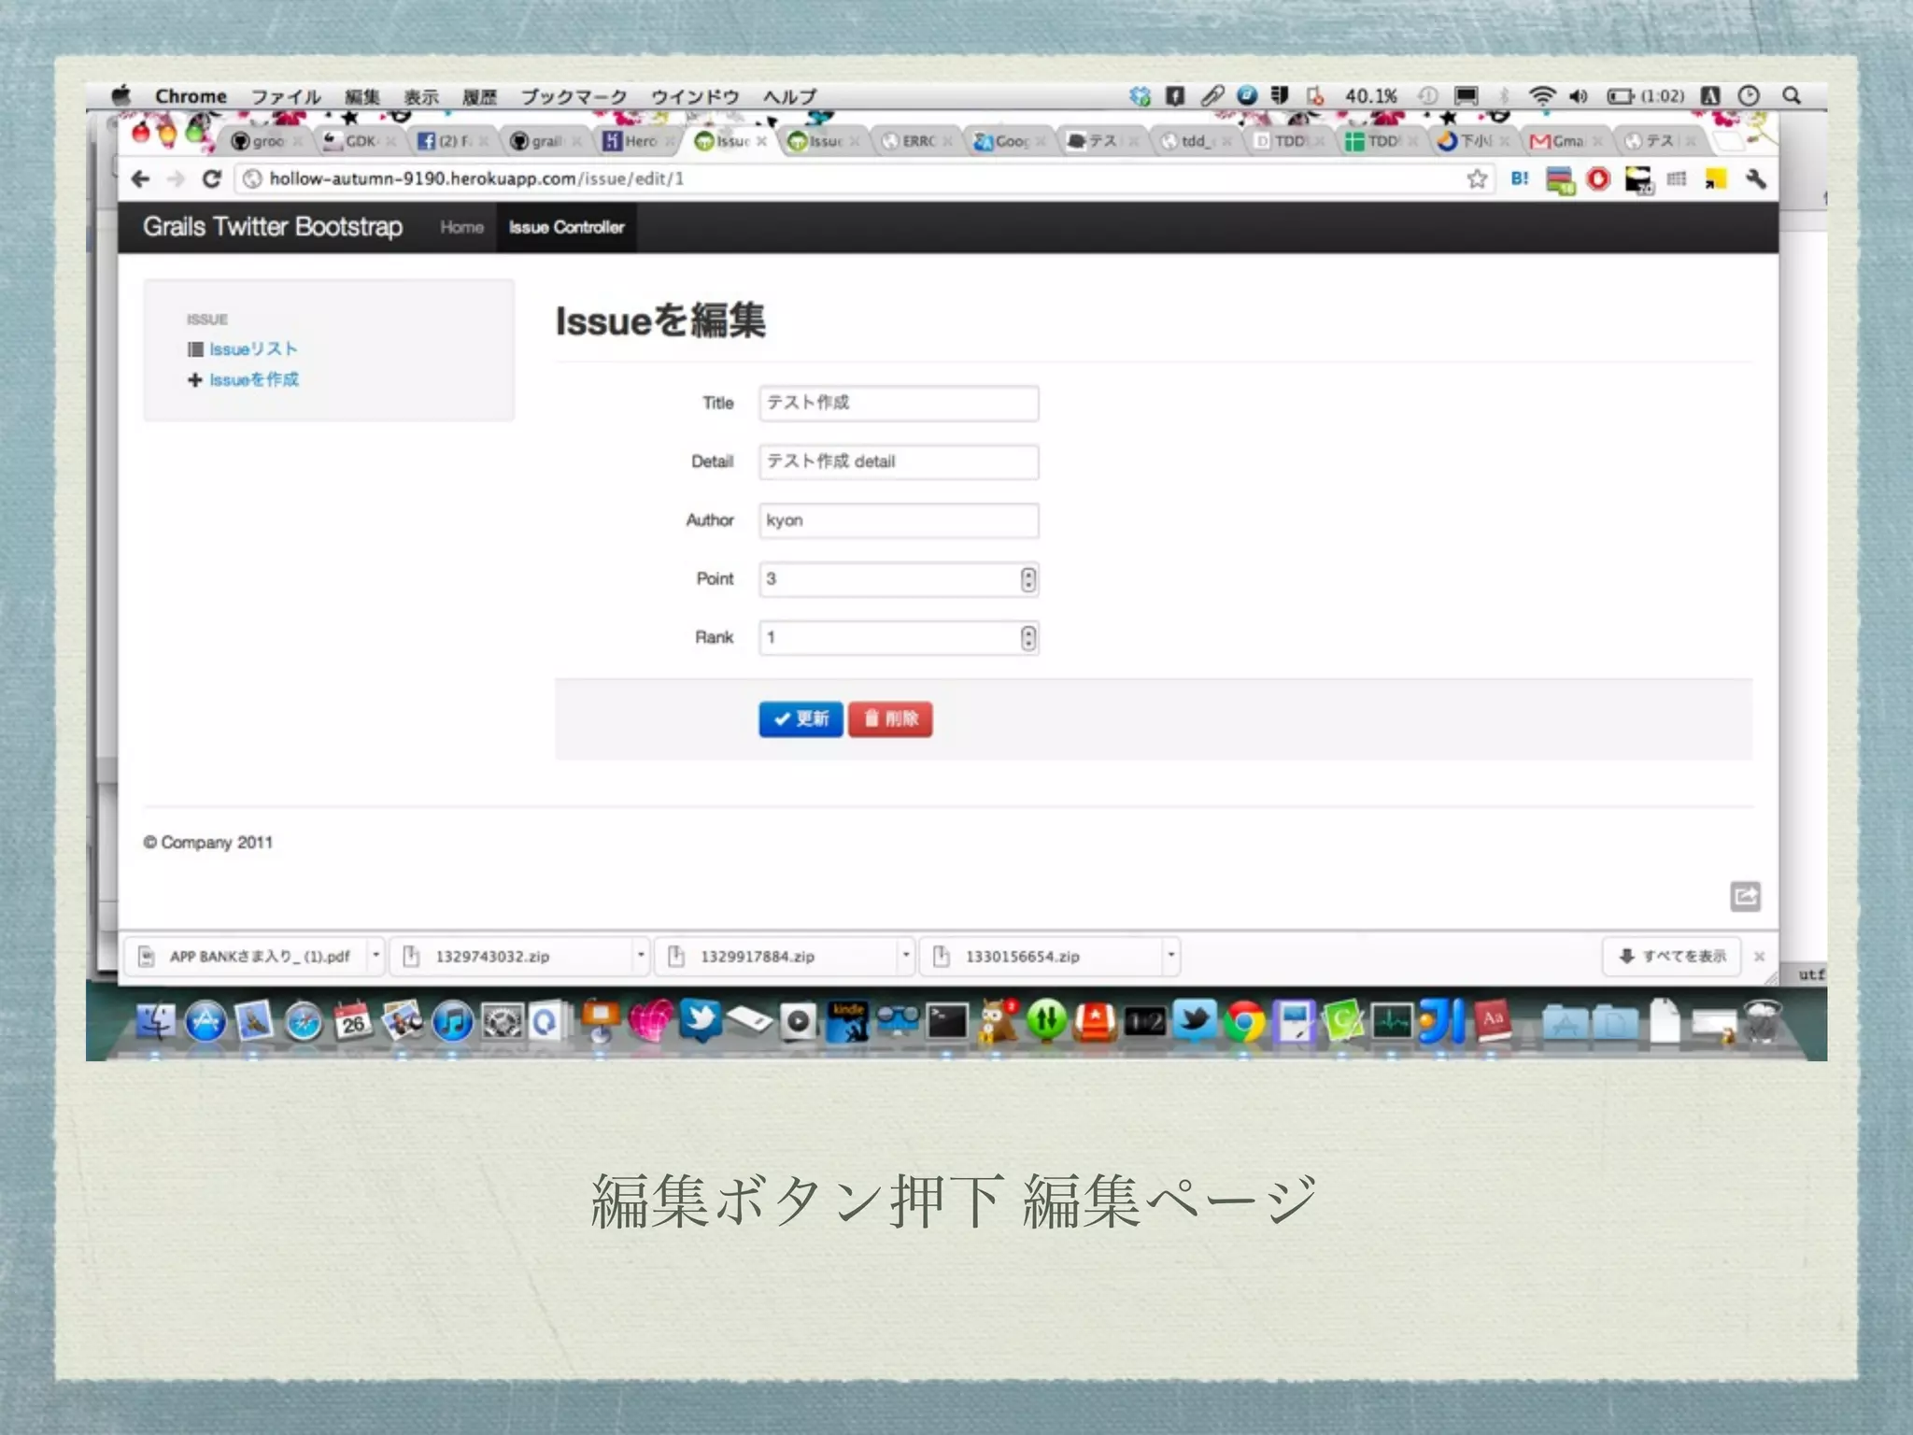Image resolution: width=1913 pixels, height=1435 pixels.
Task: Expand the dropdown for 1330156654.zip download
Action: (1170, 956)
